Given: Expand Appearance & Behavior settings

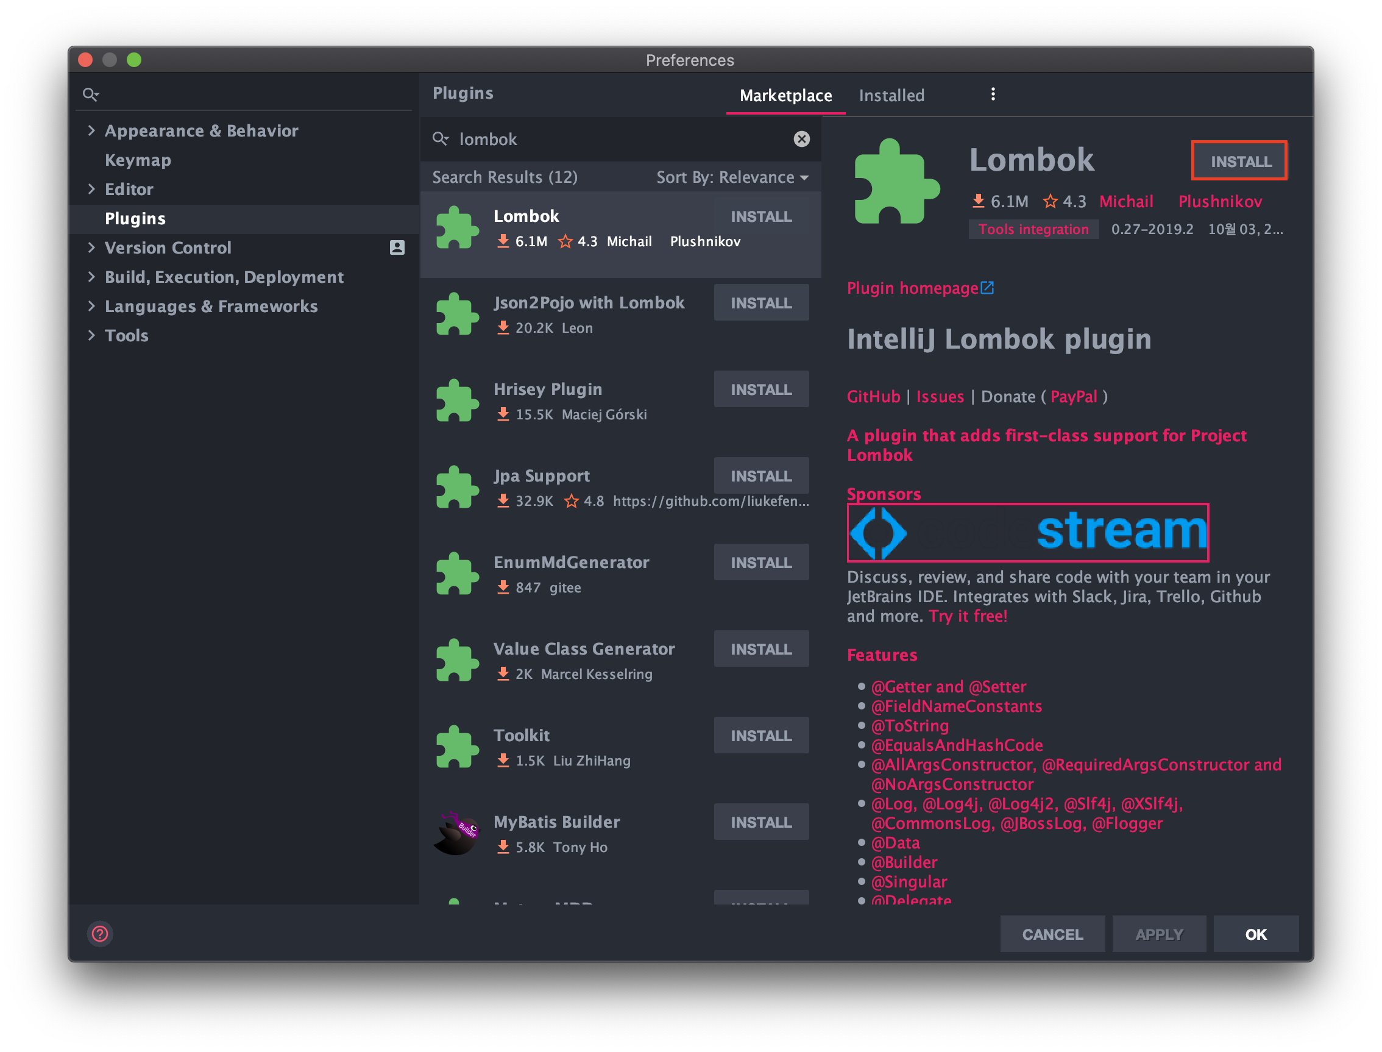Looking at the screenshot, I should tap(91, 130).
